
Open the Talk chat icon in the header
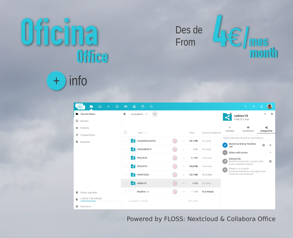point(117,107)
